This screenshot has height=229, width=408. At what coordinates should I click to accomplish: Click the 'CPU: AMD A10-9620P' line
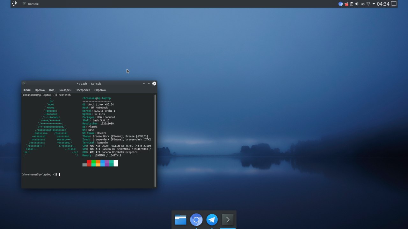pyautogui.click(x=117, y=146)
